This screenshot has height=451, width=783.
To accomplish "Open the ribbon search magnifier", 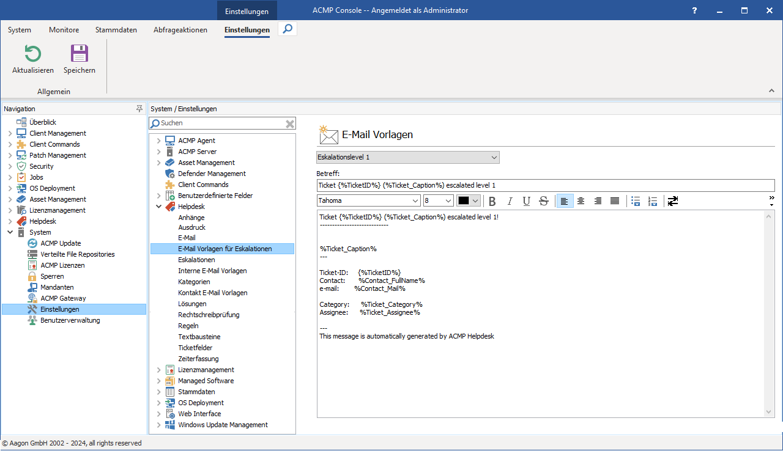I will tap(288, 29).
